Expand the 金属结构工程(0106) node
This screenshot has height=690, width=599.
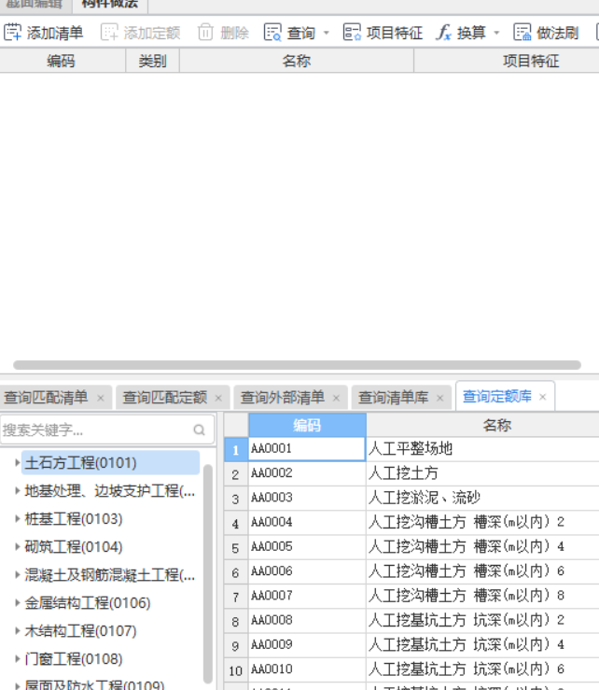click(x=17, y=602)
